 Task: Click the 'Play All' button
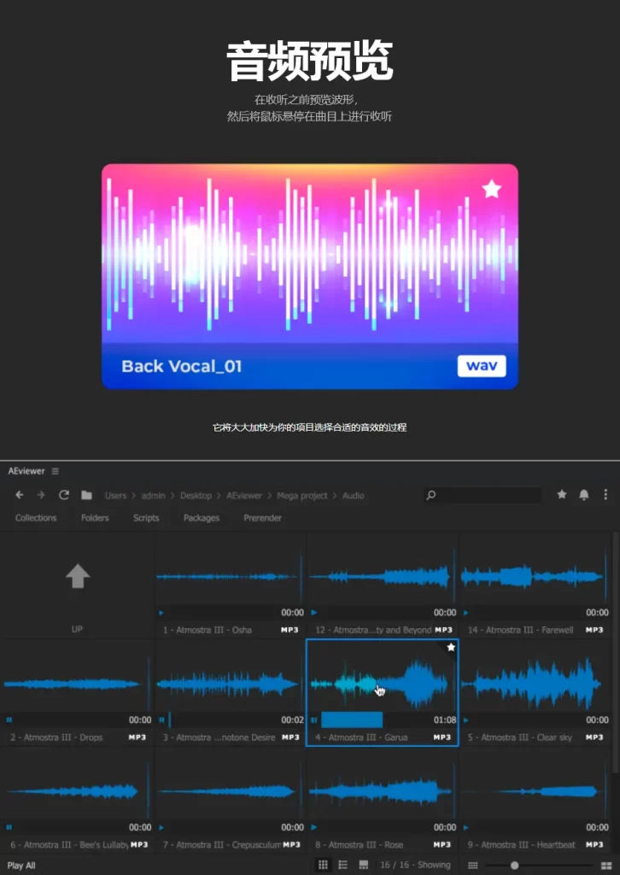coord(21,866)
